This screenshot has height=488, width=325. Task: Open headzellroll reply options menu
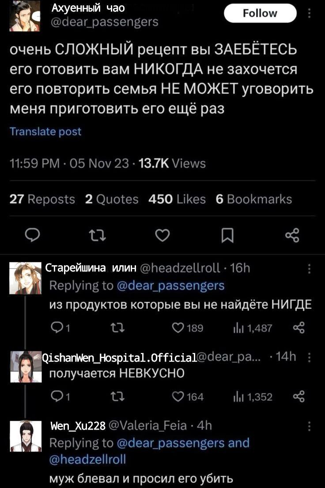pos(310,268)
